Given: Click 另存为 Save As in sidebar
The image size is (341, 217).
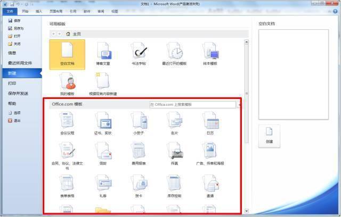Looking at the screenshot, I should click(x=16, y=28).
